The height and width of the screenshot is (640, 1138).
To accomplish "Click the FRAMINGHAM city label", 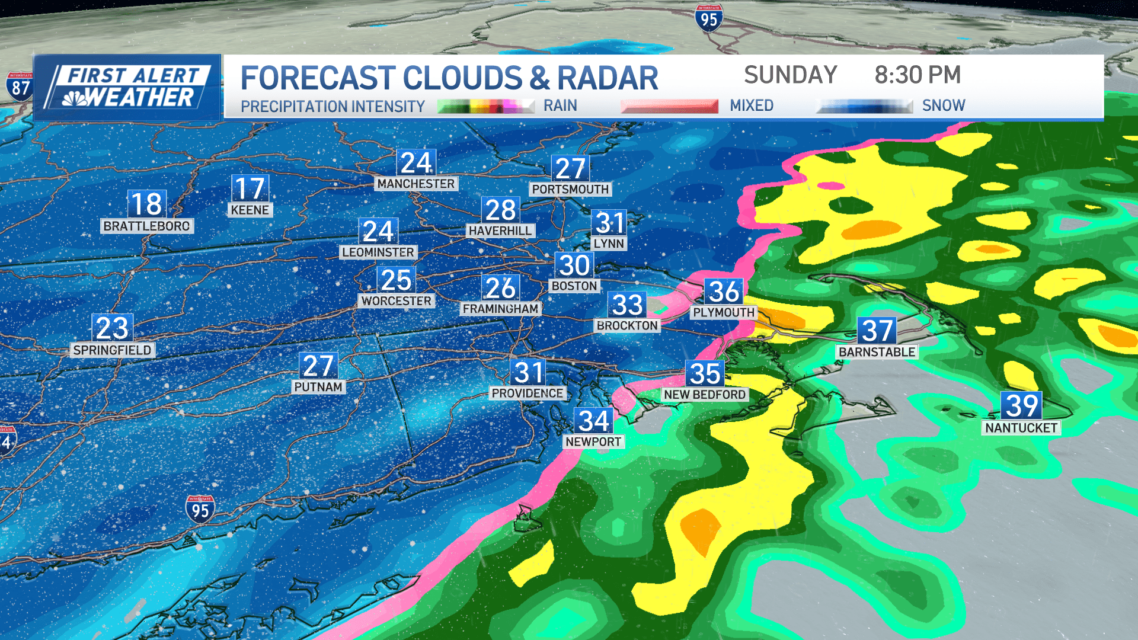I will click(500, 309).
